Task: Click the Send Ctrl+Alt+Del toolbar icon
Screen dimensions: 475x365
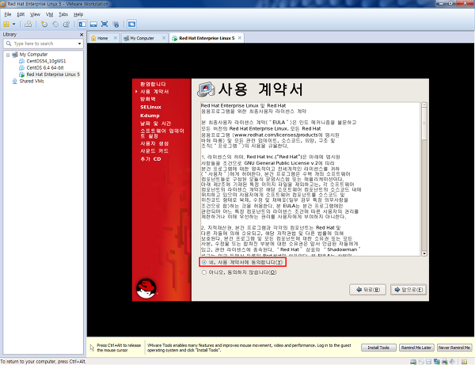Action: coord(28,25)
